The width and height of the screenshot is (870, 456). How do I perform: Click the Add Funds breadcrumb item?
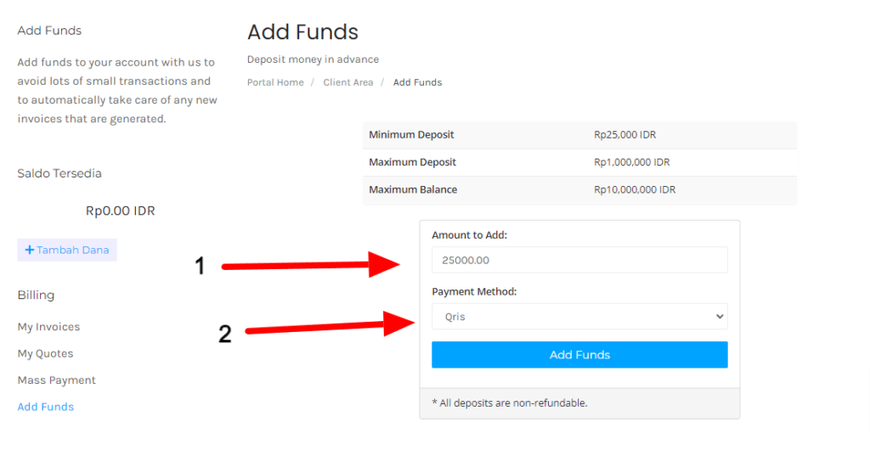click(417, 82)
